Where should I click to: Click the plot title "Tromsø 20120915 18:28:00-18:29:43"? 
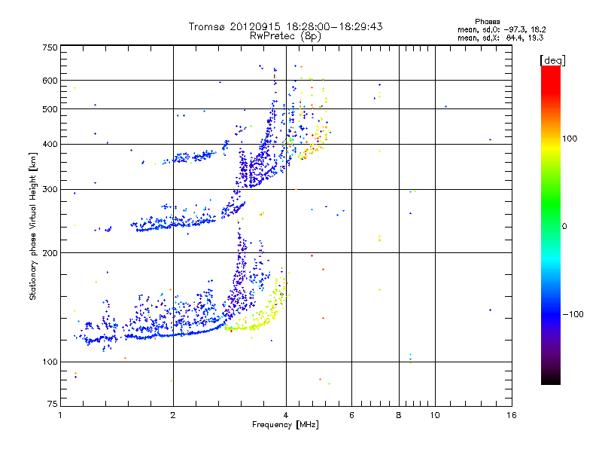[x=285, y=26]
